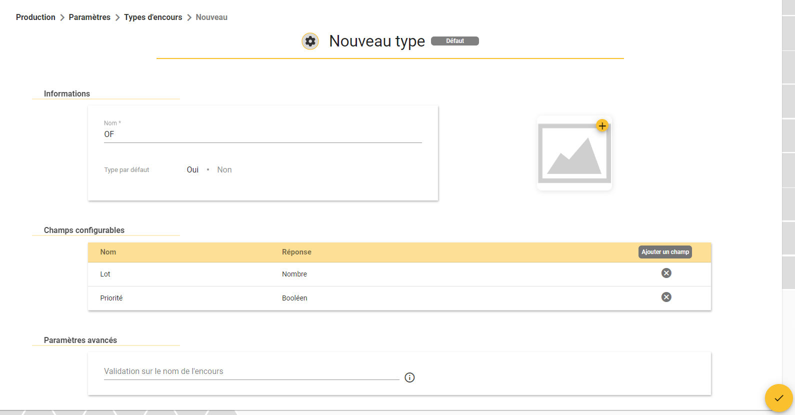Click the Informations section heading
This screenshot has width=795, height=415.
pos(67,93)
